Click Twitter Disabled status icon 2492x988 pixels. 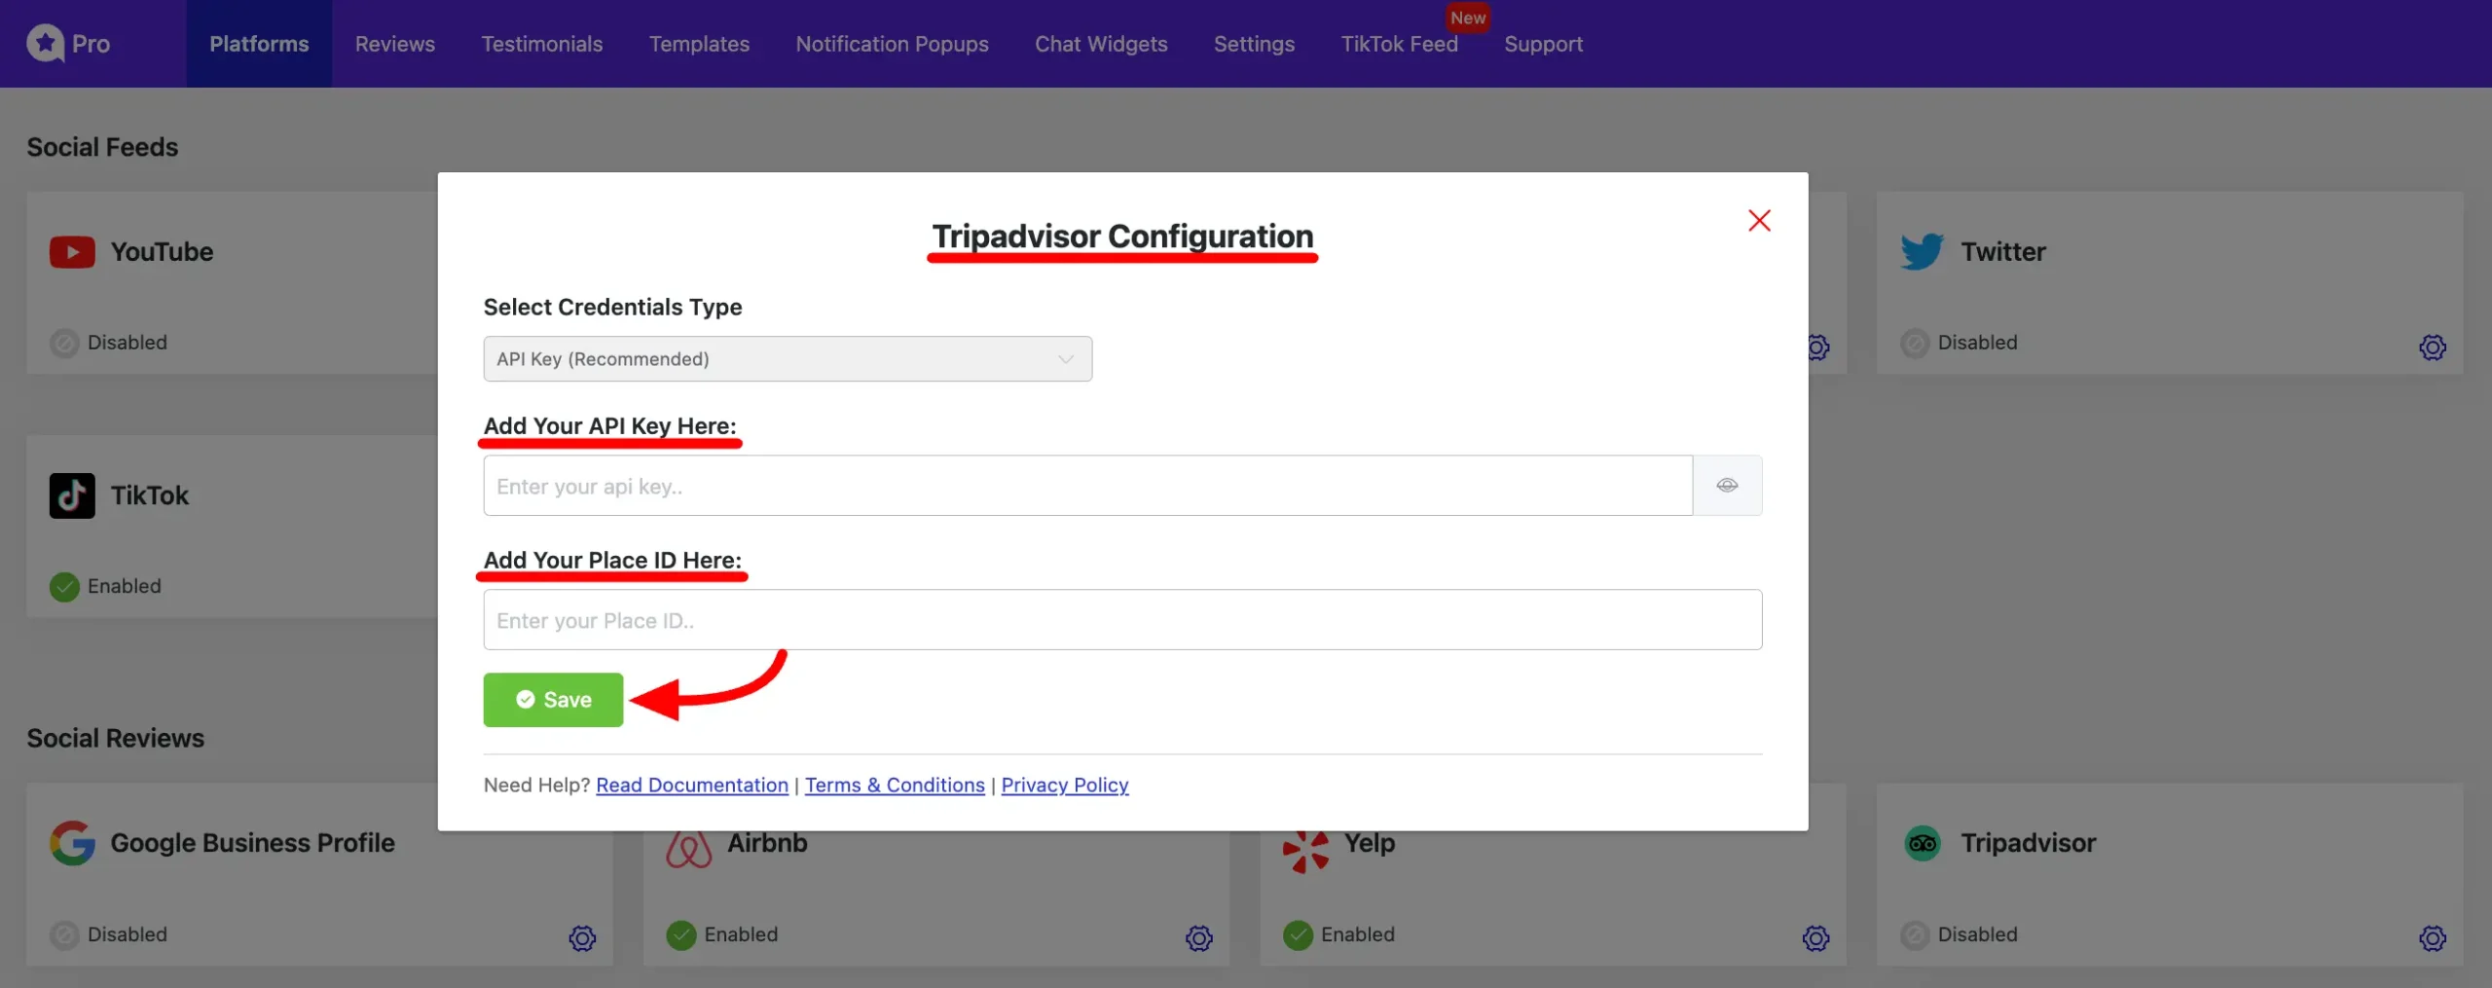click(1915, 344)
